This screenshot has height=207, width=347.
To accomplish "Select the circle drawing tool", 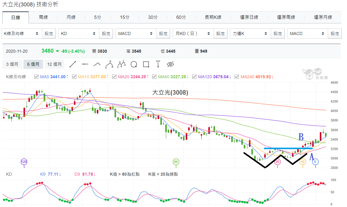I will tap(134, 64).
